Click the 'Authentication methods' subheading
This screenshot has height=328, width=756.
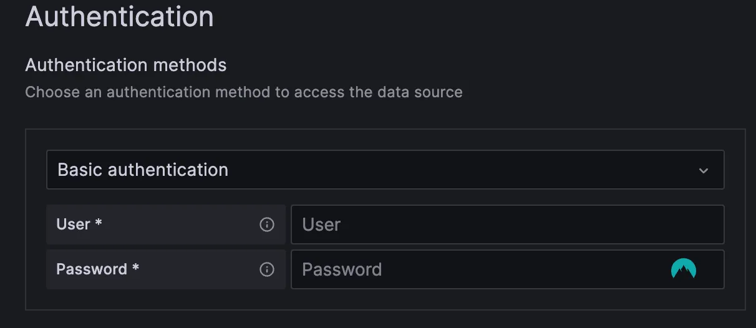(x=126, y=65)
